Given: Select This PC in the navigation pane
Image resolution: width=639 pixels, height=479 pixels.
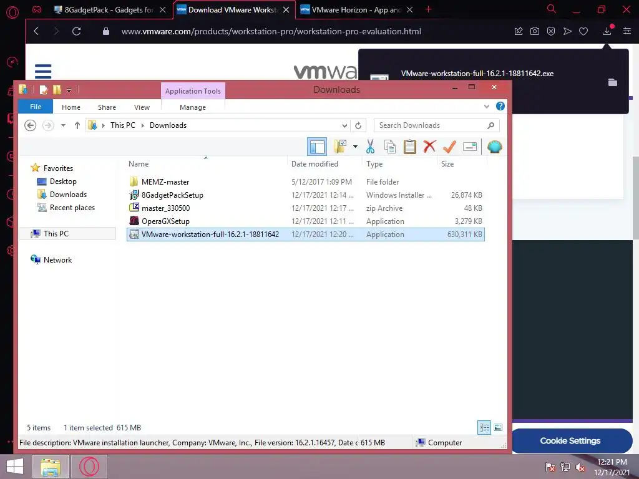Looking at the screenshot, I should [56, 233].
